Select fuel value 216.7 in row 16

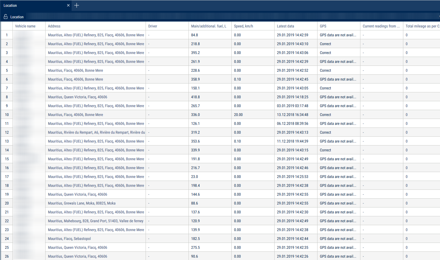195,168
